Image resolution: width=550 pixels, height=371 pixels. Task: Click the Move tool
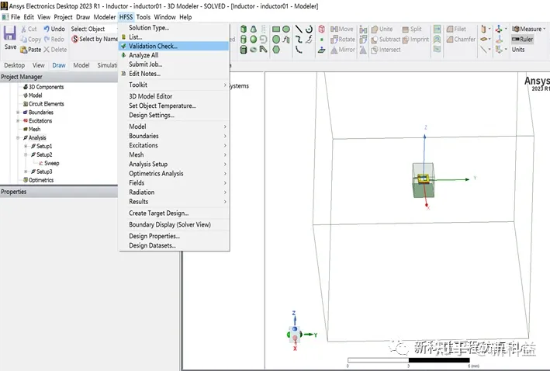341,29
